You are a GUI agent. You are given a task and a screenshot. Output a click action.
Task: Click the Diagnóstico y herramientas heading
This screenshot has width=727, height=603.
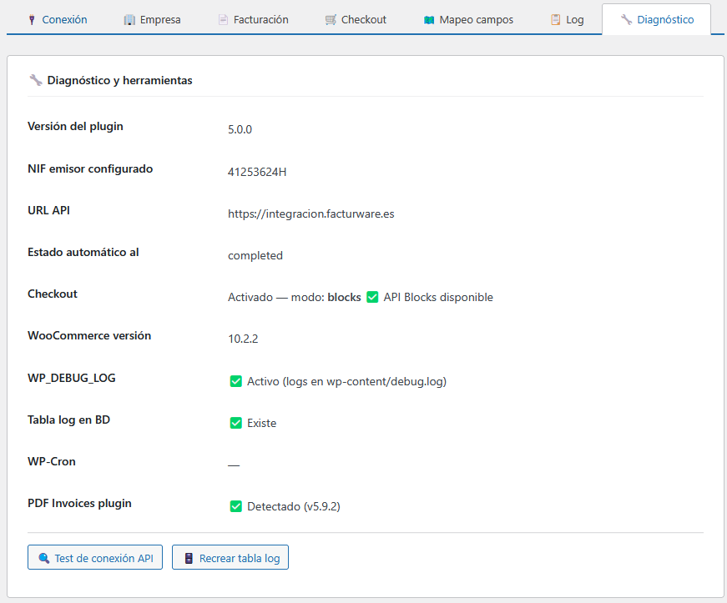pyautogui.click(x=119, y=81)
